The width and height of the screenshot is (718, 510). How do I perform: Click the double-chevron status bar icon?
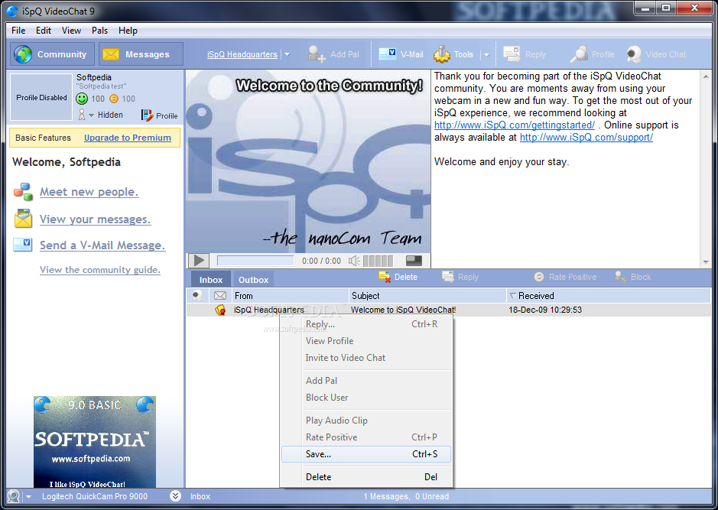point(175,495)
